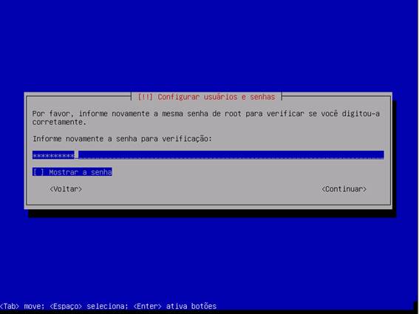The height and width of the screenshot is (314, 419).
Task: Click the Enter ativa botões footer hint
Action: click(174, 306)
